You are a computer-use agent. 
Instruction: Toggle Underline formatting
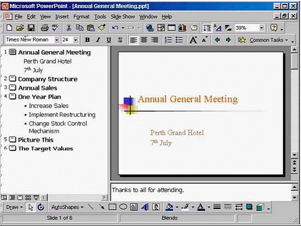(109, 40)
